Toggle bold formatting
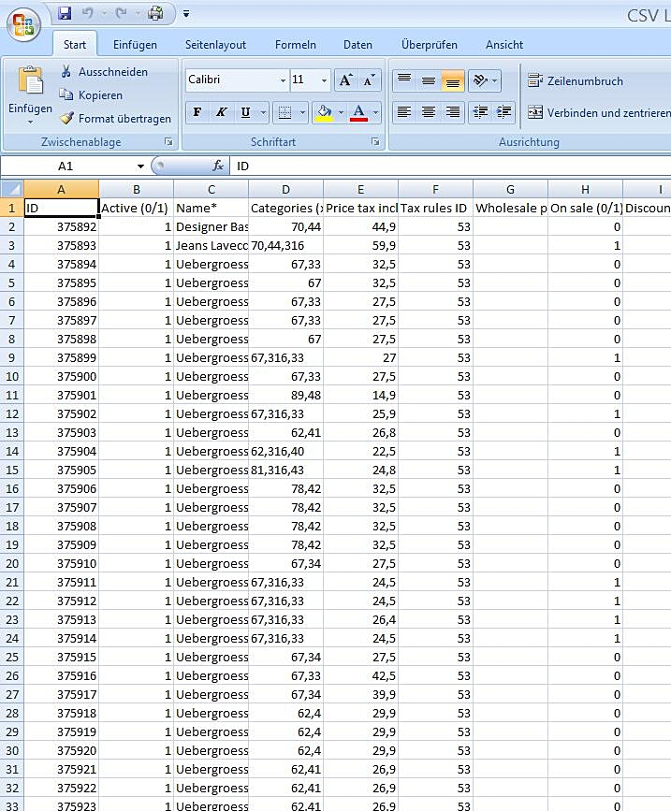Screen dimensions: 671x811 tap(197, 113)
